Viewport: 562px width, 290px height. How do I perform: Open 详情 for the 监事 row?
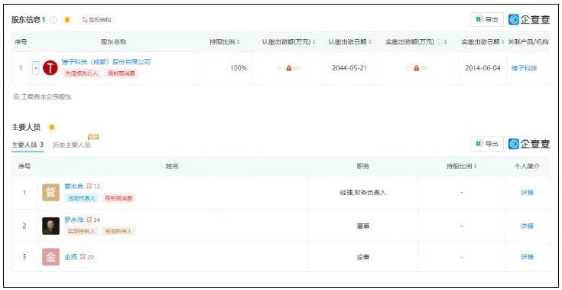[x=527, y=257]
